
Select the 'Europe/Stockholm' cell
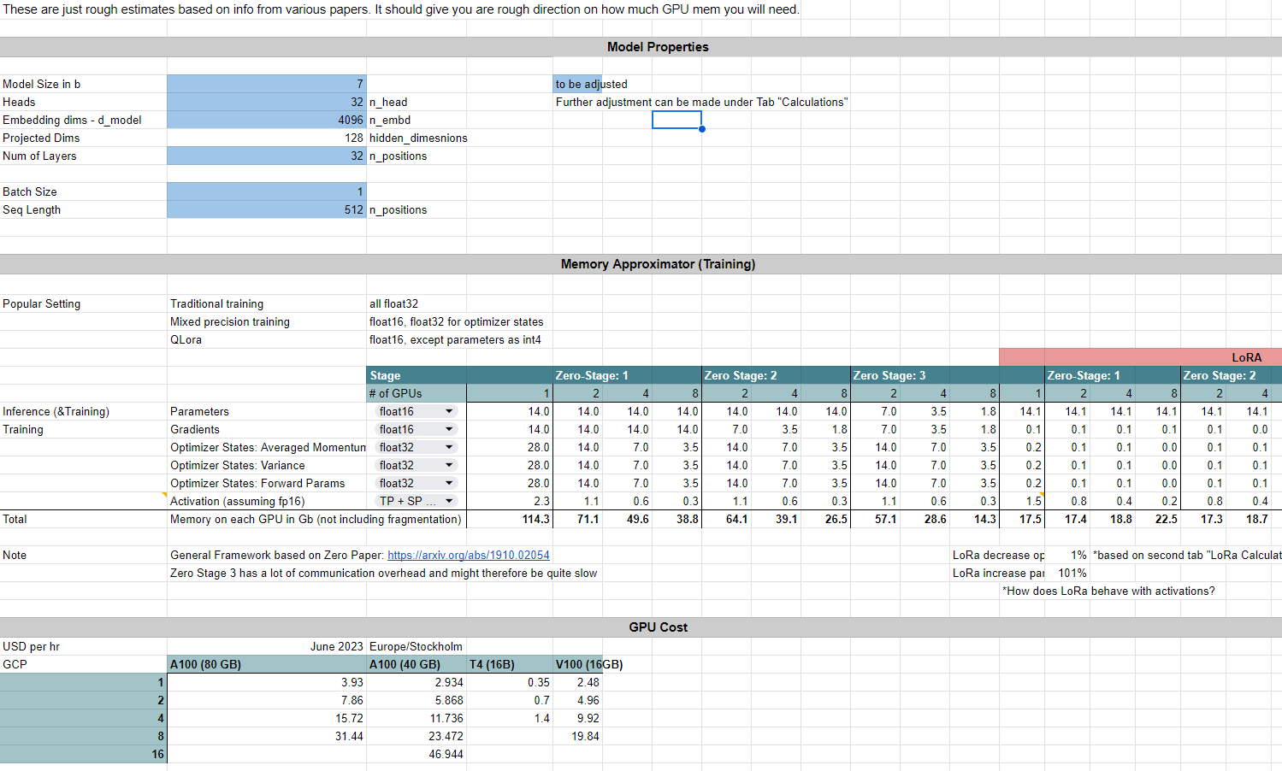coord(417,646)
